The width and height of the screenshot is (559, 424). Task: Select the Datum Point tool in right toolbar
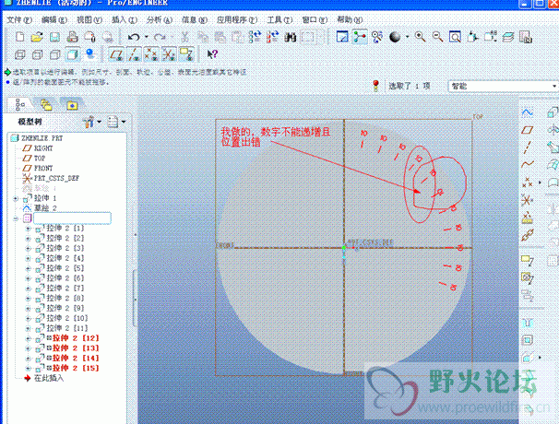click(528, 183)
